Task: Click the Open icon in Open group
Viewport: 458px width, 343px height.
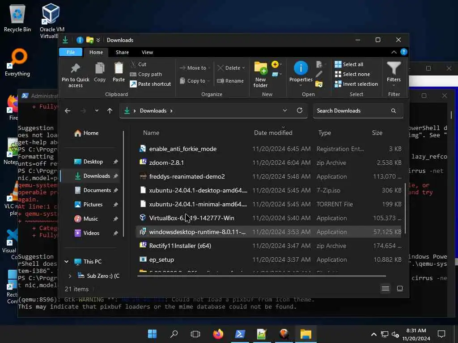Action: pyautogui.click(x=320, y=64)
